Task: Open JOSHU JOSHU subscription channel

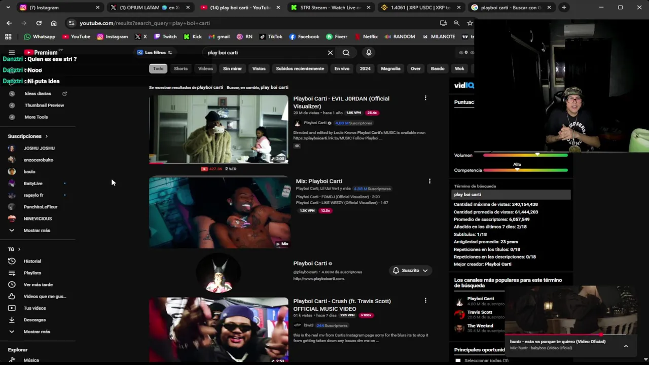Action: pos(39,148)
